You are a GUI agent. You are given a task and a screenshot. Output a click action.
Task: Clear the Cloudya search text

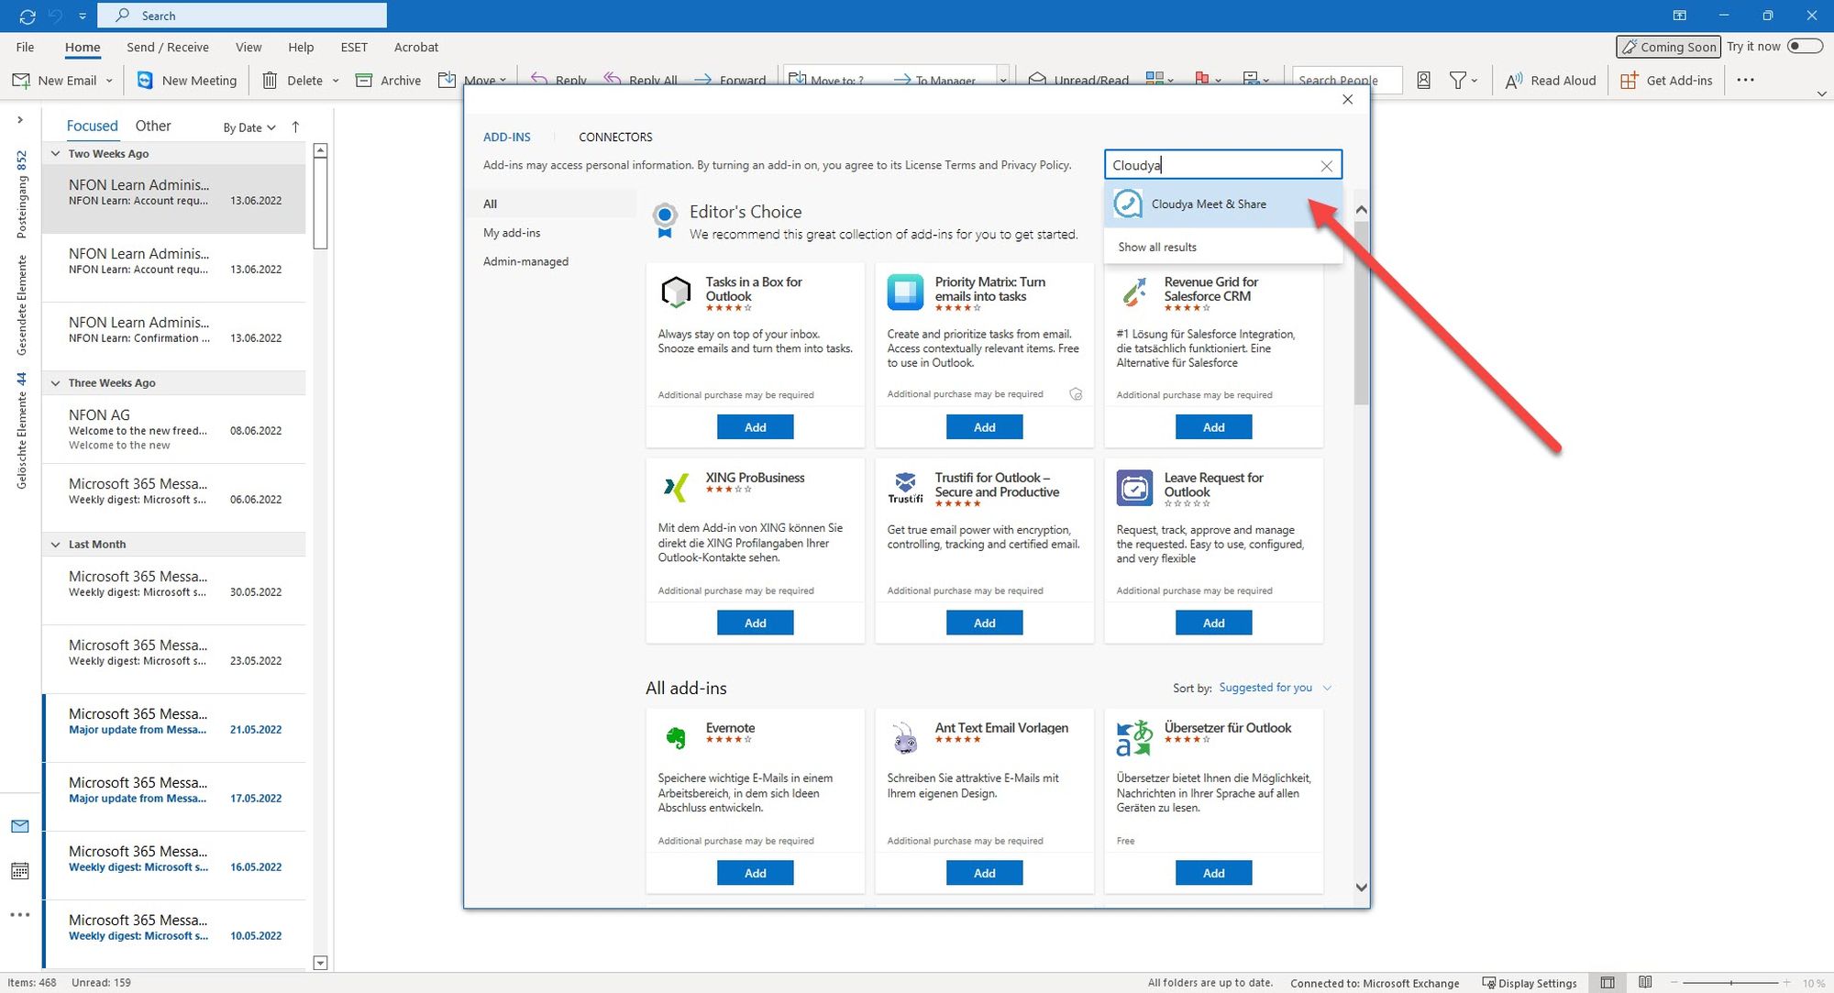click(1326, 166)
